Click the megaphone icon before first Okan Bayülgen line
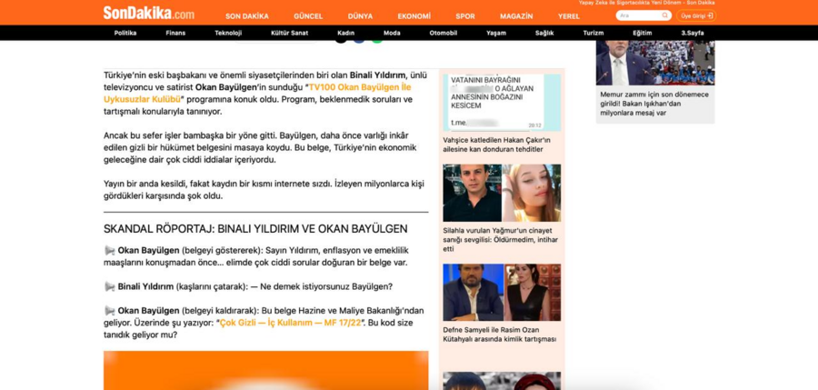The width and height of the screenshot is (818, 390). point(110,250)
